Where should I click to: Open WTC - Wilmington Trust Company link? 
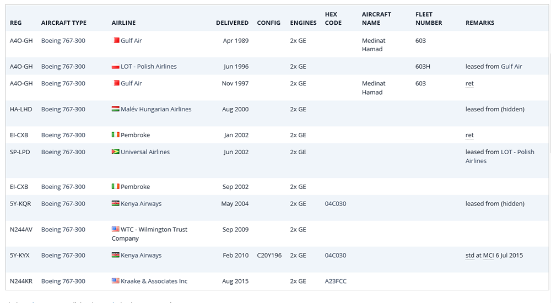tap(149, 234)
